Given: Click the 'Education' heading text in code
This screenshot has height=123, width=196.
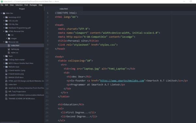Looking at the screenshot, I should [70, 104].
